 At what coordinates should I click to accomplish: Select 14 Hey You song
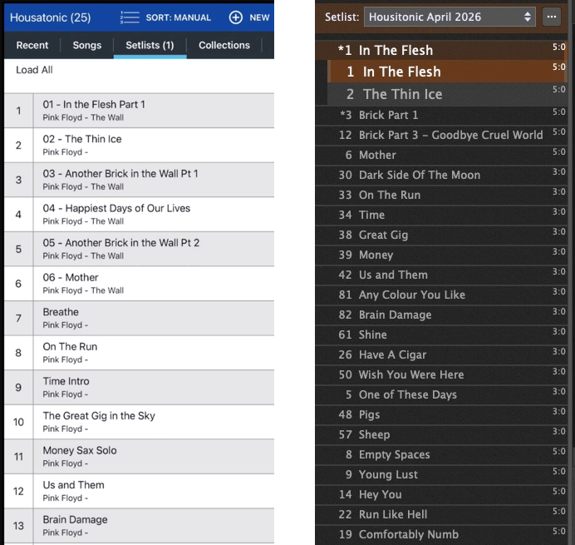[x=441, y=494]
